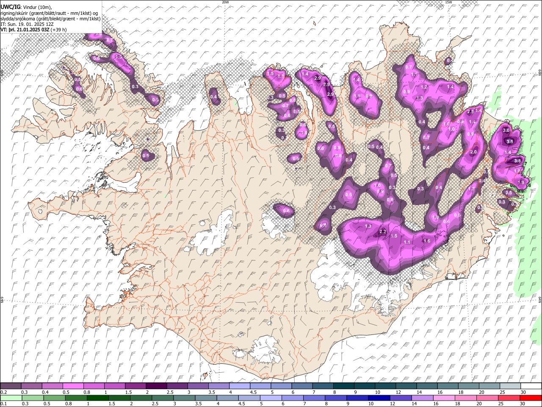Select the gray-teal swatch between 3 and 3.5 in bottom scale
542x407 pixels.
pyautogui.click(x=184, y=398)
